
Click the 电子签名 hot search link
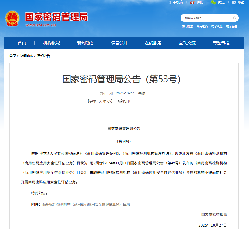tap(232, 26)
